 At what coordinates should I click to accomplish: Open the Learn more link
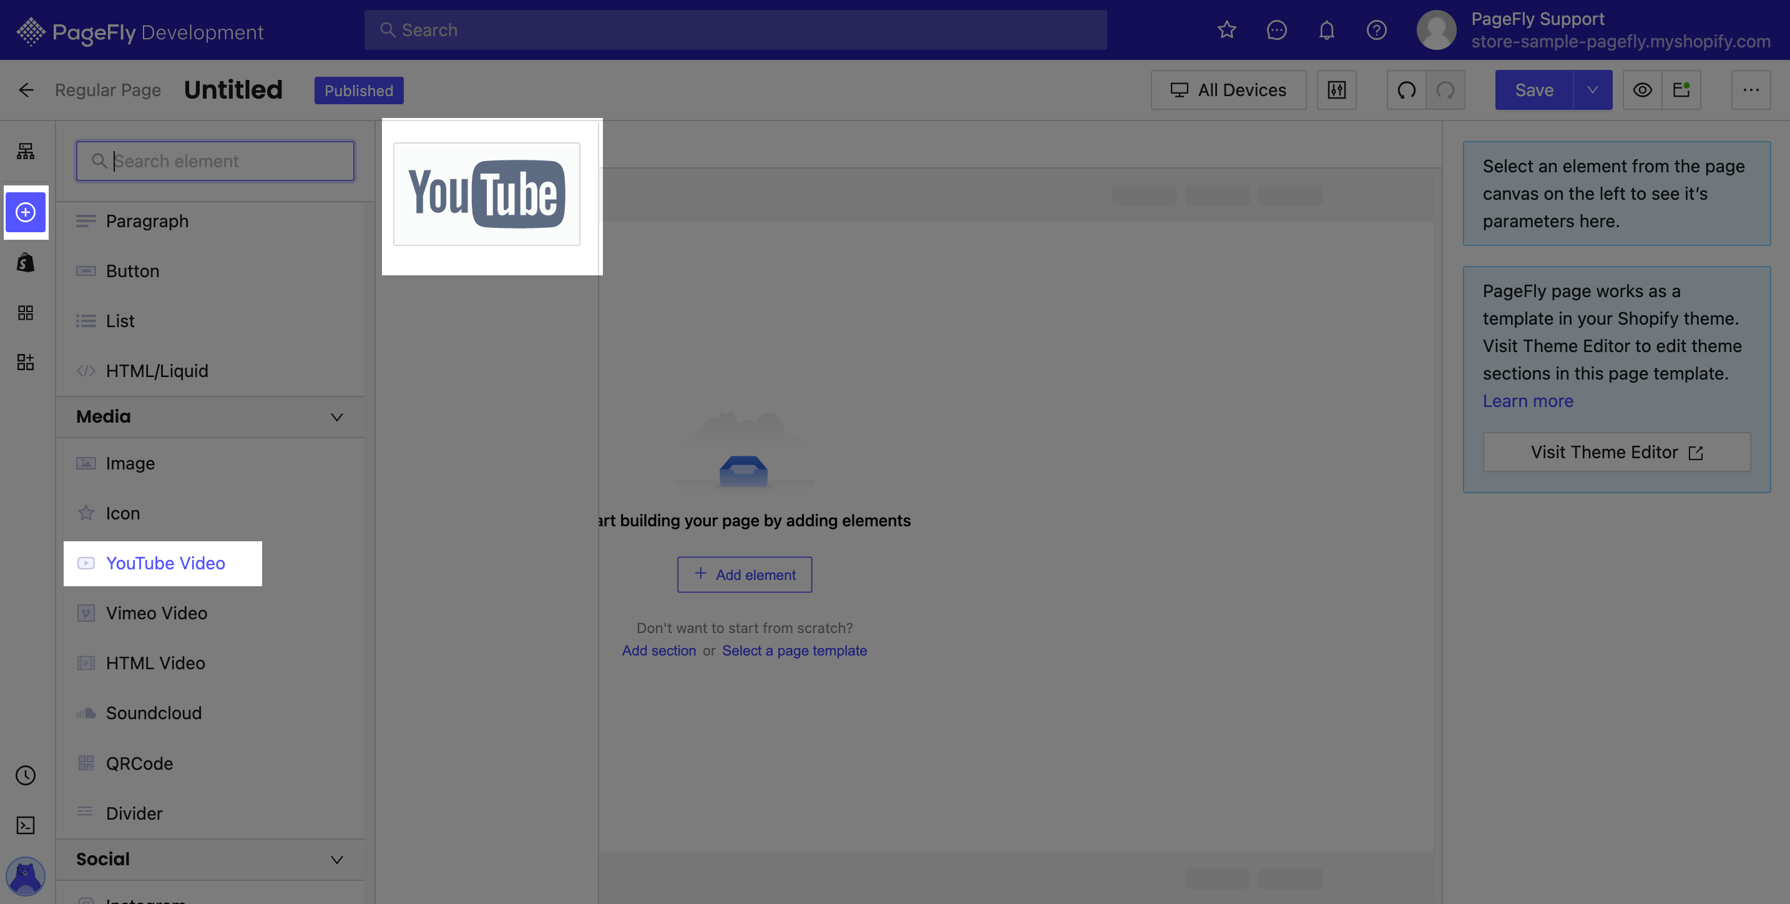point(1528,401)
